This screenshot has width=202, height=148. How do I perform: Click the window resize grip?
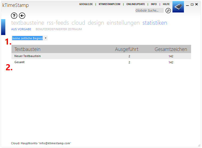click(199, 145)
